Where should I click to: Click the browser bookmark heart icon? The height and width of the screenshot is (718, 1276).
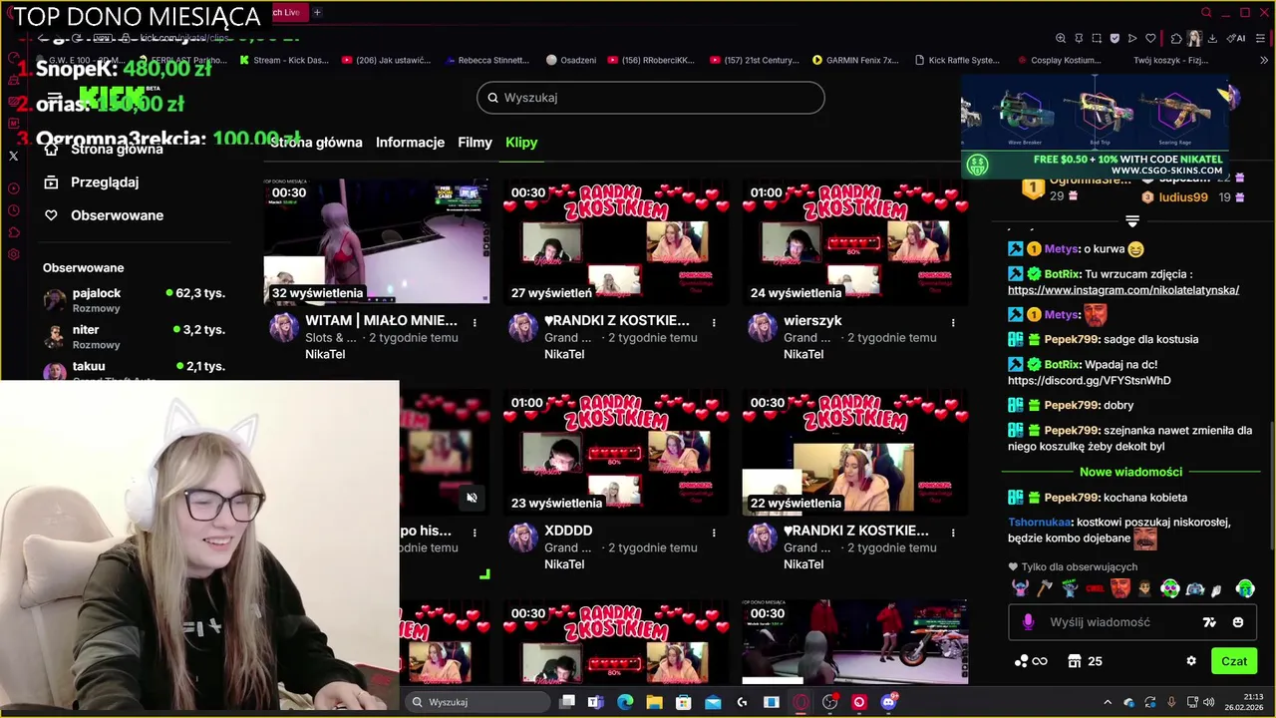[x=1150, y=38]
